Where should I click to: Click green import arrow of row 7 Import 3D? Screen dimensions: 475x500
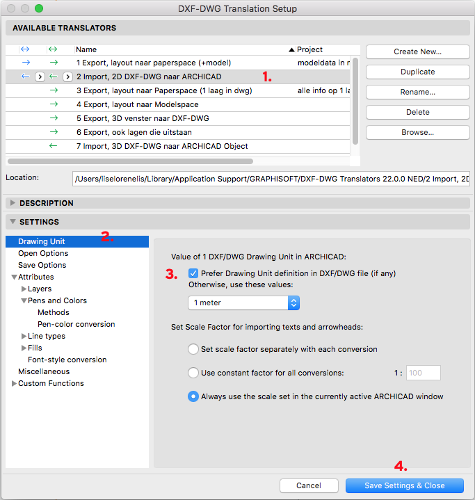(54, 146)
